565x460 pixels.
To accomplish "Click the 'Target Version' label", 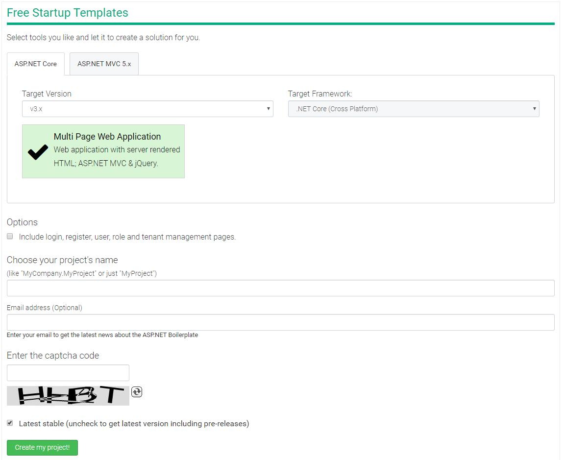I will click(47, 94).
